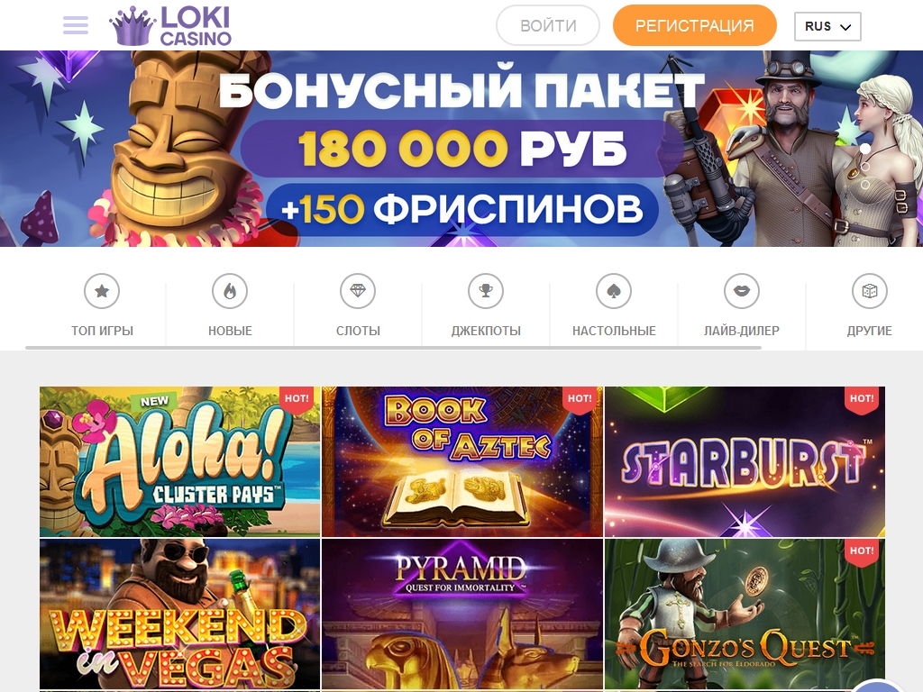Switch to the first banner slide dot

(864, 149)
